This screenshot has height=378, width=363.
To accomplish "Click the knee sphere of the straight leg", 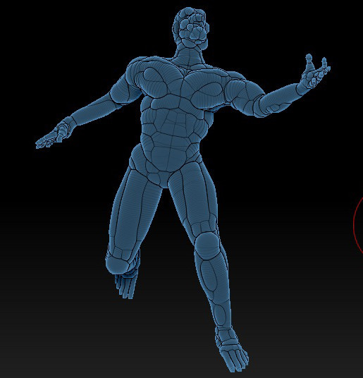I will pyautogui.click(x=207, y=245).
